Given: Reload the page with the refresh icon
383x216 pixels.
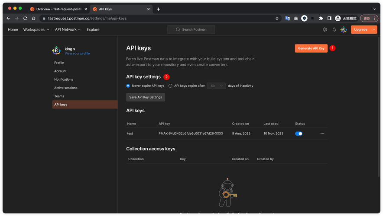Looking at the screenshot, I should [25, 19].
